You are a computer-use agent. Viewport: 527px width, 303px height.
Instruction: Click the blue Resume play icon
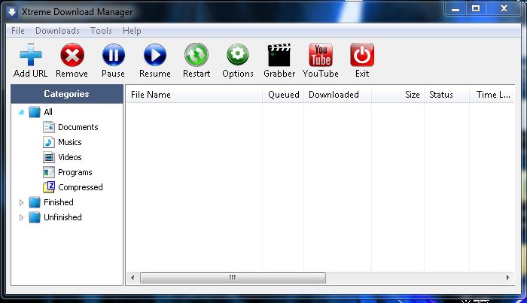(154, 56)
